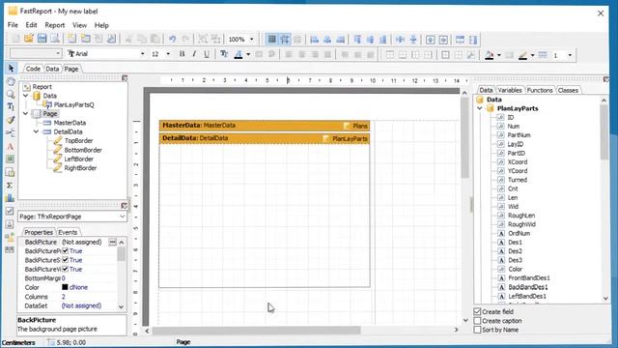Click the Columns value 2 field
This screenshot has width=618, height=348.
[89, 297]
